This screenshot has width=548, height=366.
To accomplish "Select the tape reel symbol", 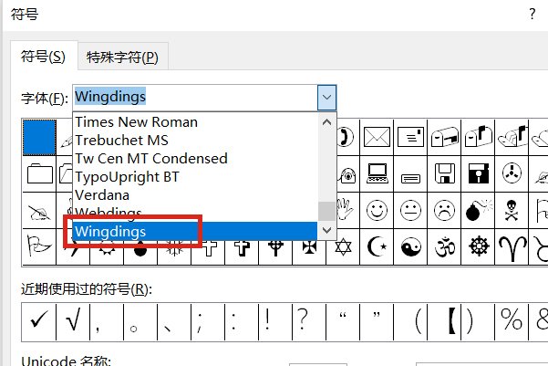I will tap(512, 174).
